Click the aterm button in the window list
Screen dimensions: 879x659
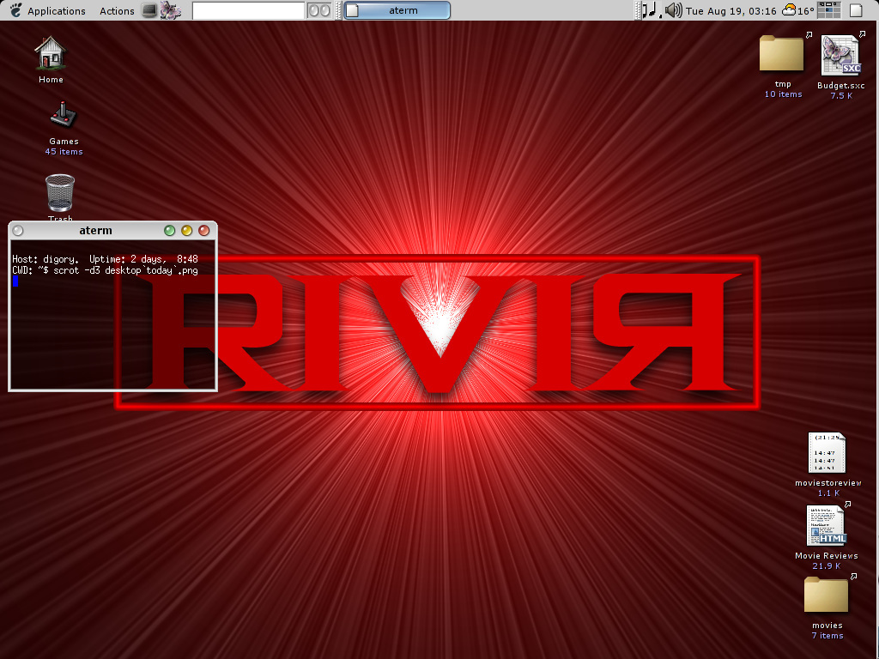tap(397, 10)
